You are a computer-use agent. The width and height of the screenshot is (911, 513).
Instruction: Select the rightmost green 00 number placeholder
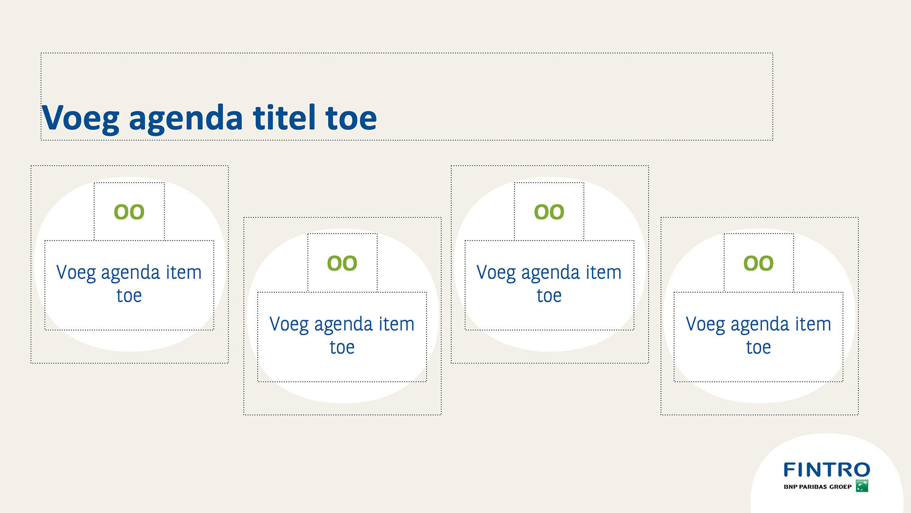(759, 263)
